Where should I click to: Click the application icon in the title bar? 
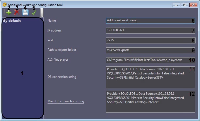(4, 5)
